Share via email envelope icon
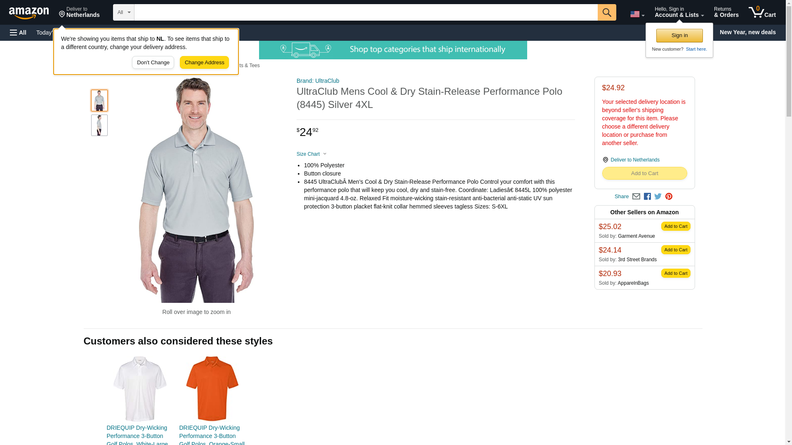Image resolution: width=792 pixels, height=445 pixels. tap(636, 197)
